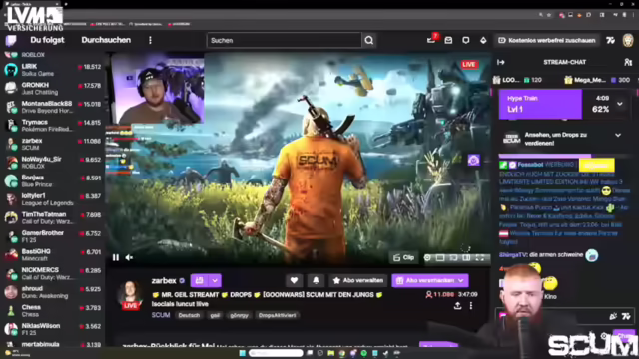The width and height of the screenshot is (639, 359).
Task: Open the bits diamond icon
Action: (x=483, y=40)
